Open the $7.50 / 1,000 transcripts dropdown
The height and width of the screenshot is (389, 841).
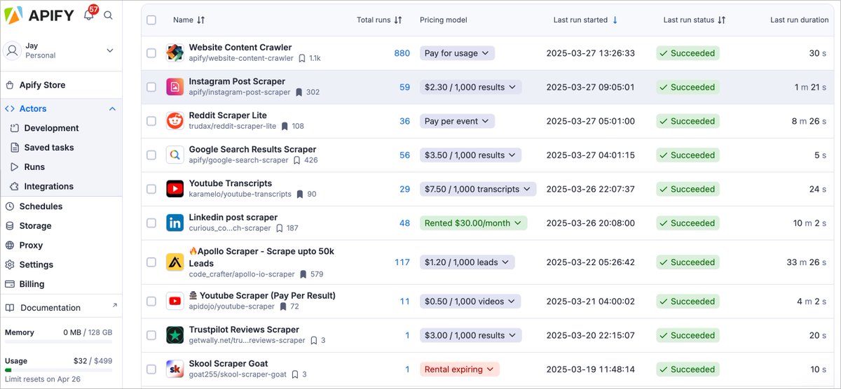click(478, 189)
